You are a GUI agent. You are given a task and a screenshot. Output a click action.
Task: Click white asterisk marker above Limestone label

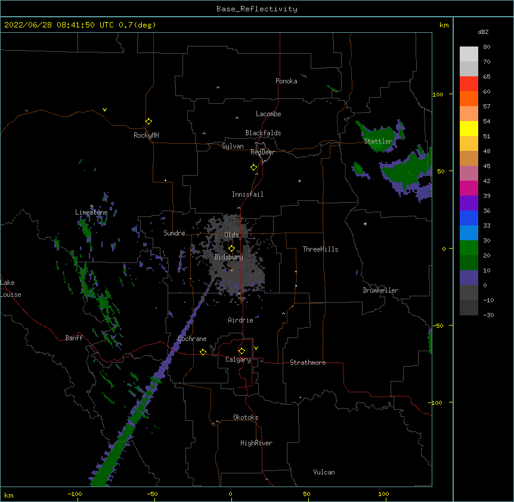click(x=92, y=206)
